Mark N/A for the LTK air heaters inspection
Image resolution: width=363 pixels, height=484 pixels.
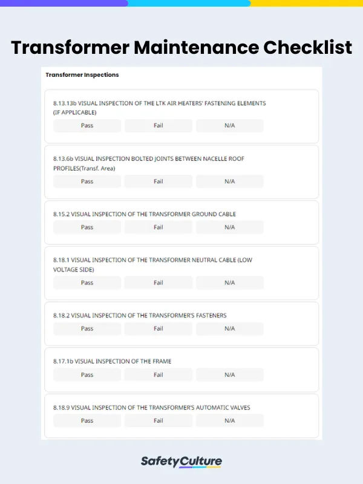tap(229, 126)
